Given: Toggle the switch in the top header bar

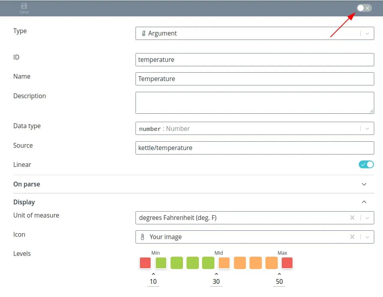Looking at the screenshot, I should click(x=364, y=8).
